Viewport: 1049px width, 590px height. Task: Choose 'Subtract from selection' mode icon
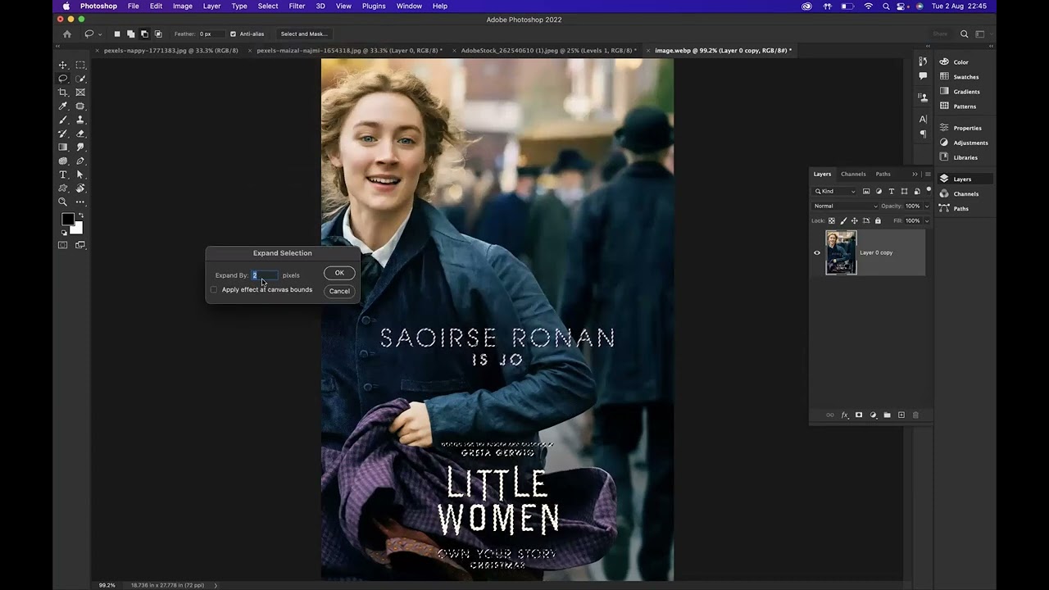pyautogui.click(x=144, y=34)
